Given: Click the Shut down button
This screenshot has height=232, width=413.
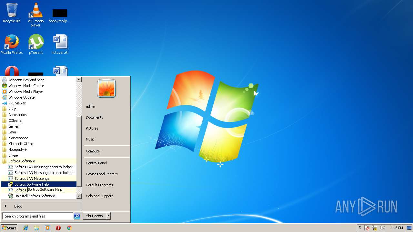Looking at the screenshot, I should [95, 216].
